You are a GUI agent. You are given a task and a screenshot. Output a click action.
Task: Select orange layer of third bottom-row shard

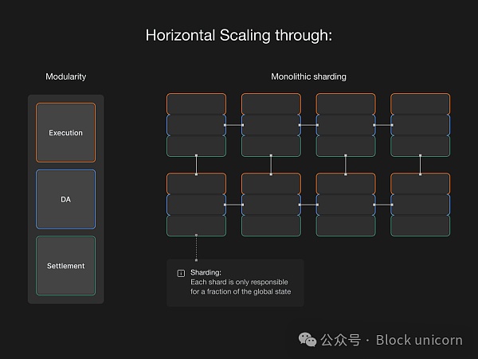[346, 183]
